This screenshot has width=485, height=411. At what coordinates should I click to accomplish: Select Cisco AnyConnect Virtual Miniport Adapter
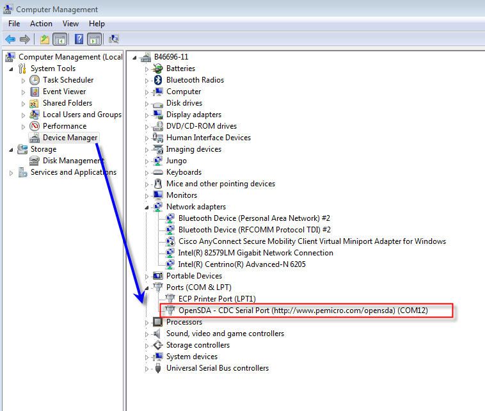pyautogui.click(x=312, y=241)
